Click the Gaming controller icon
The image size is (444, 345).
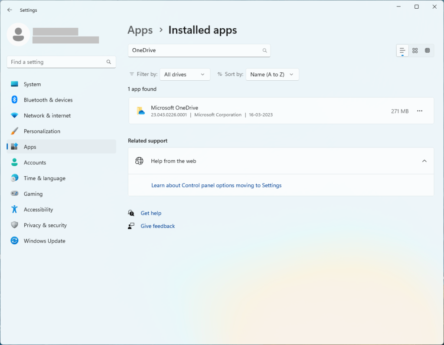pos(14,194)
